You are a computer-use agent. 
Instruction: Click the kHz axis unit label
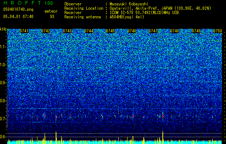pyautogui.click(x=3, y=29)
